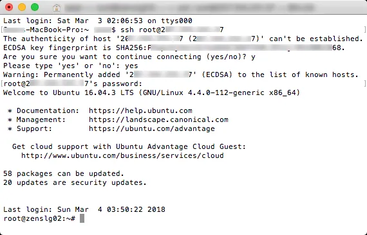Open the ubuntu.com/business/services/cloud URL
The image size is (367, 235).
pyautogui.click(x=122, y=155)
